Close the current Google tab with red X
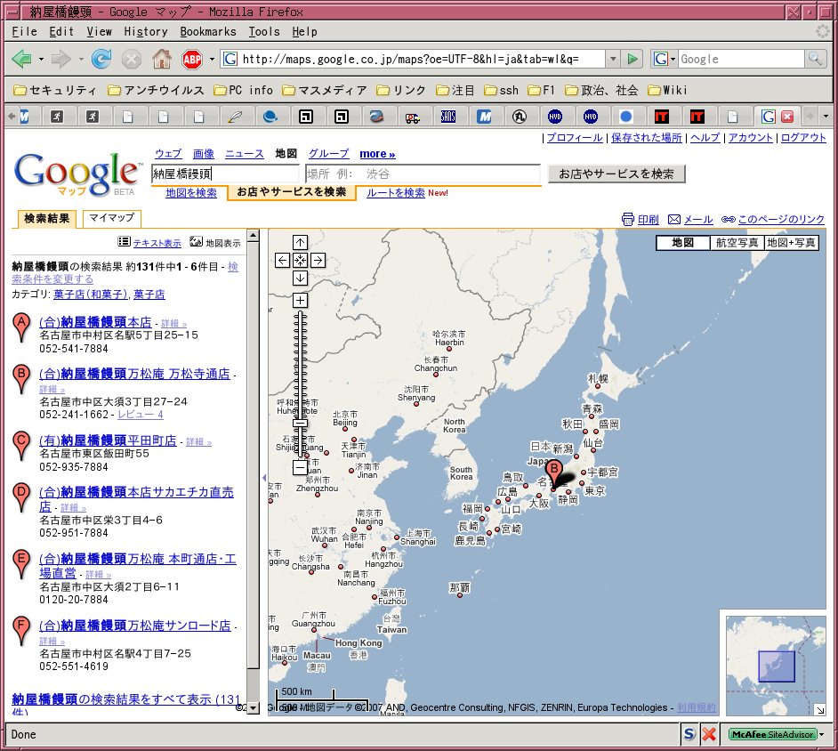 [x=787, y=117]
